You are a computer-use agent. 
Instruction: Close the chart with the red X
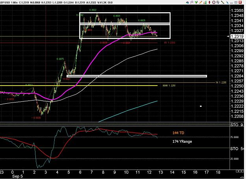[x=240, y=2]
